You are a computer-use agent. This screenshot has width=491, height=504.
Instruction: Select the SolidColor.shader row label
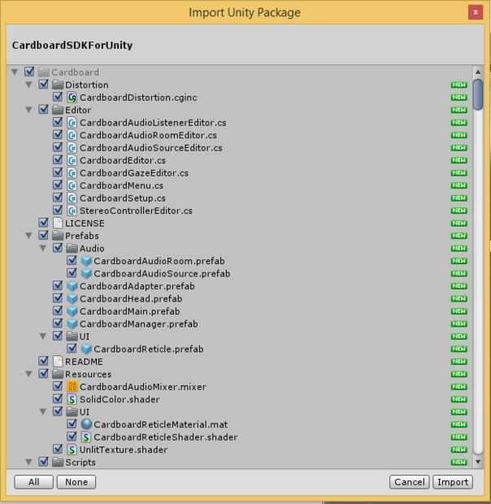point(119,399)
